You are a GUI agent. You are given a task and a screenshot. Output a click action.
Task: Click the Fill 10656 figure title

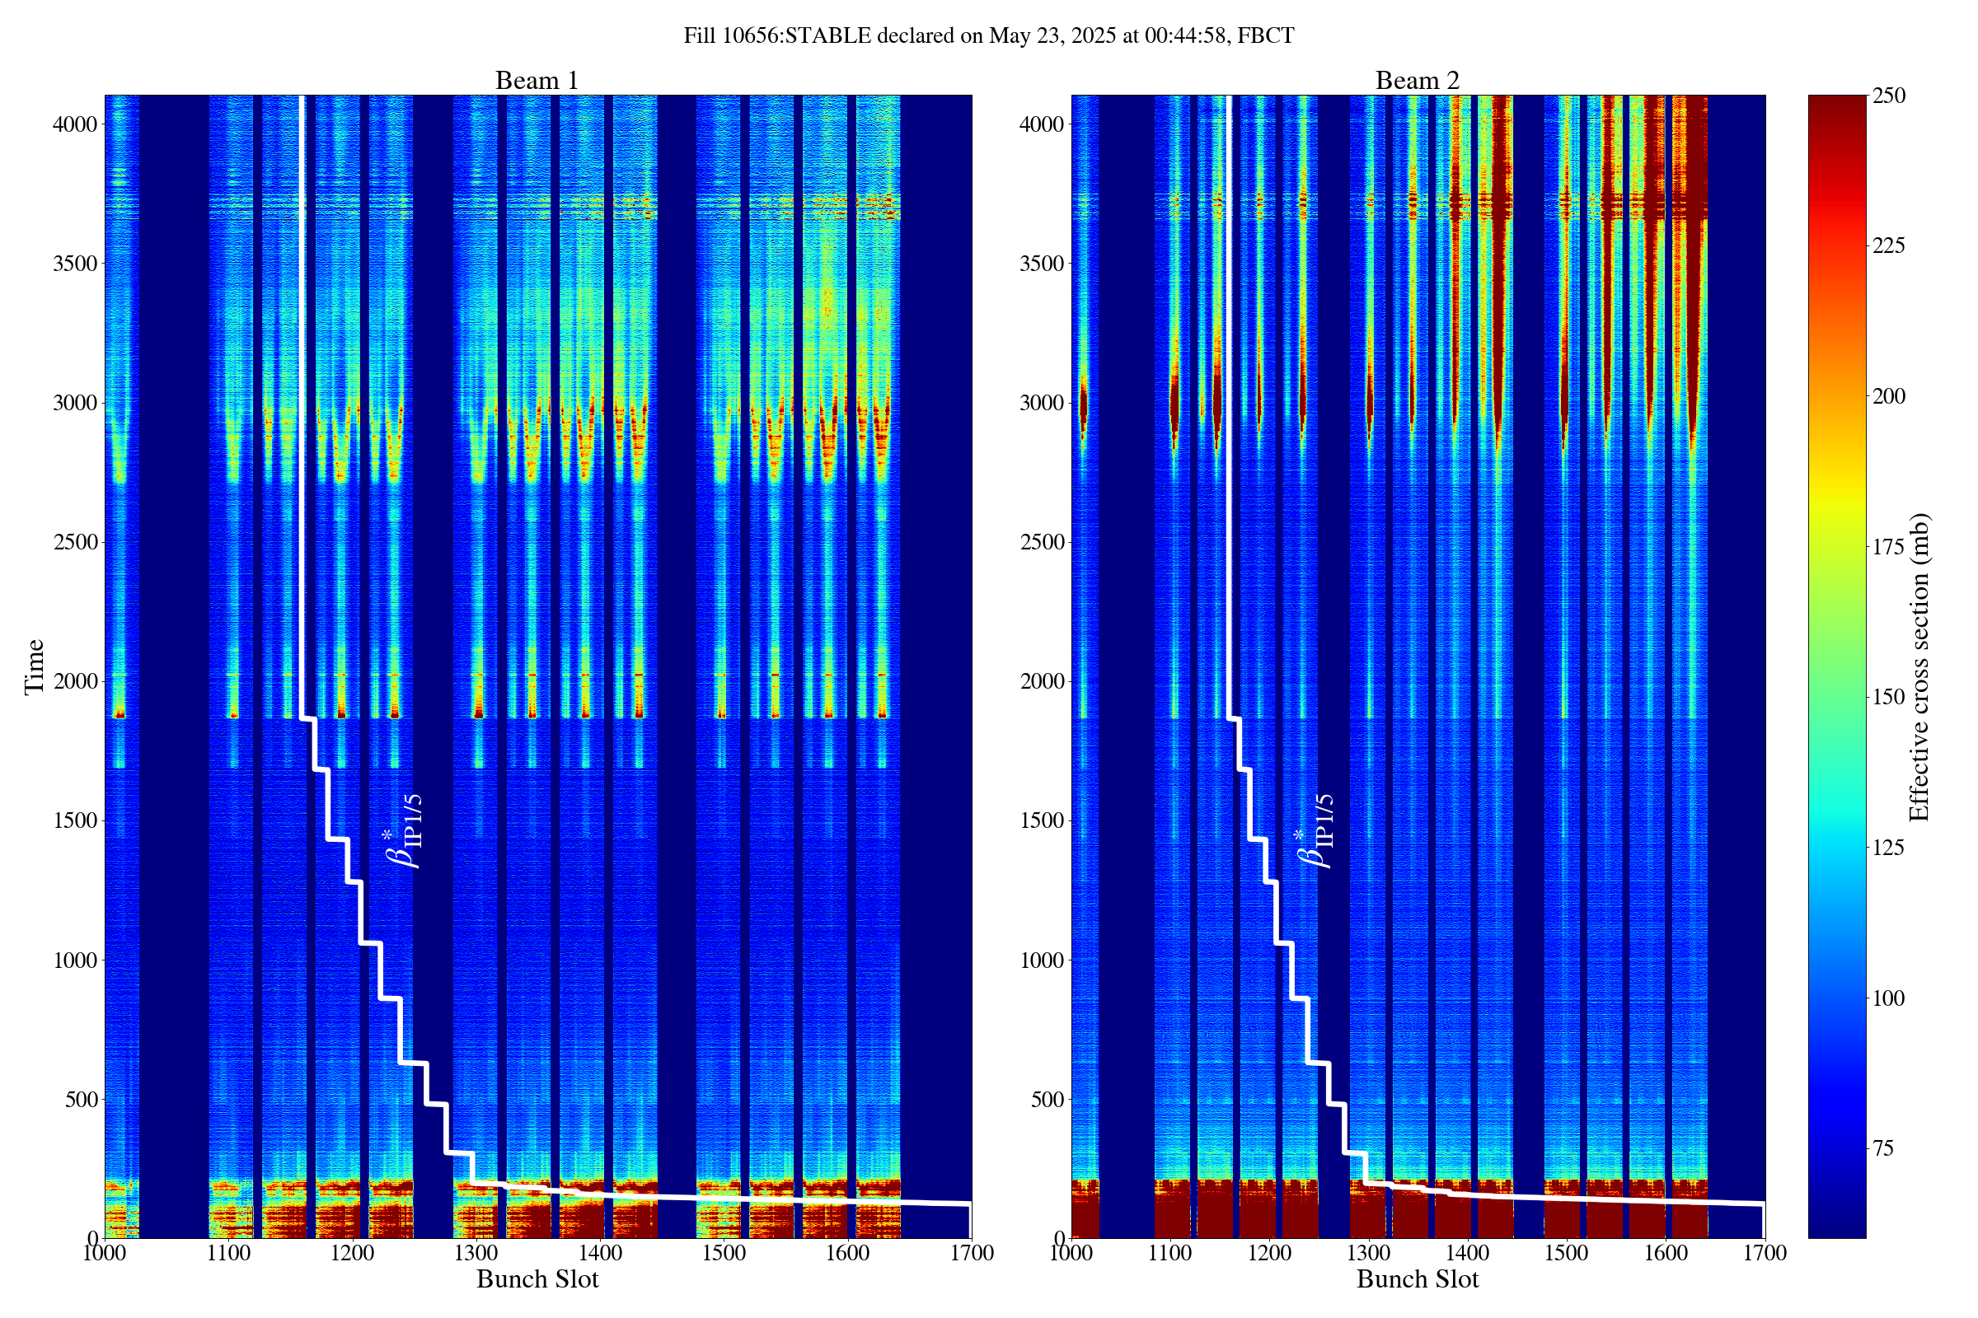point(988,36)
